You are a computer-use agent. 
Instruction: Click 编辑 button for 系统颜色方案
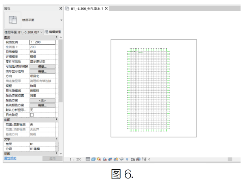pyautogui.click(x=42, y=105)
